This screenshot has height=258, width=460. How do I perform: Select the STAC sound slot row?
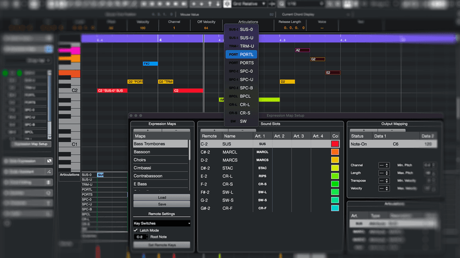point(270,168)
